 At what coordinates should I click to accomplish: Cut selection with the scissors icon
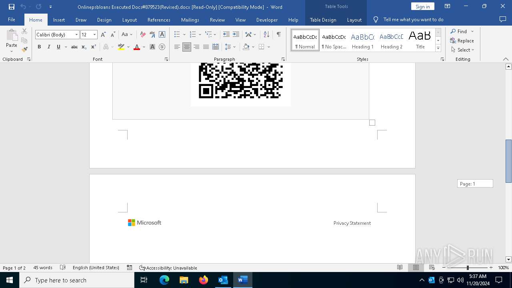click(x=24, y=31)
